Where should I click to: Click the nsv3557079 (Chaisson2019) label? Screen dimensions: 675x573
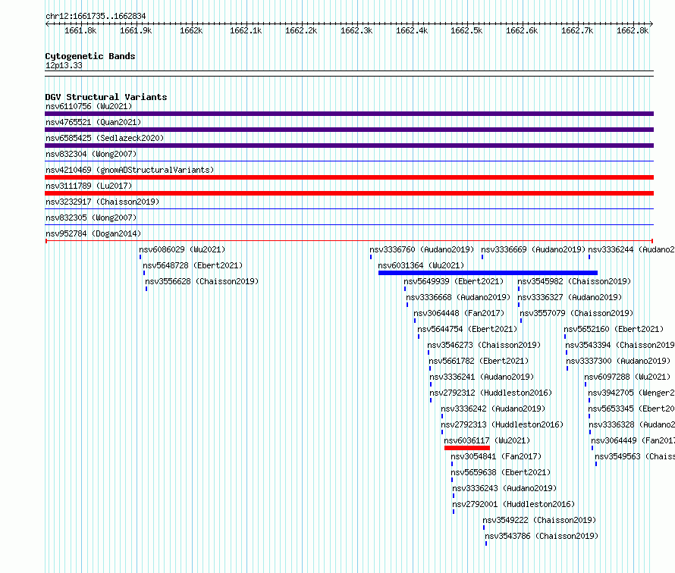tap(576, 313)
